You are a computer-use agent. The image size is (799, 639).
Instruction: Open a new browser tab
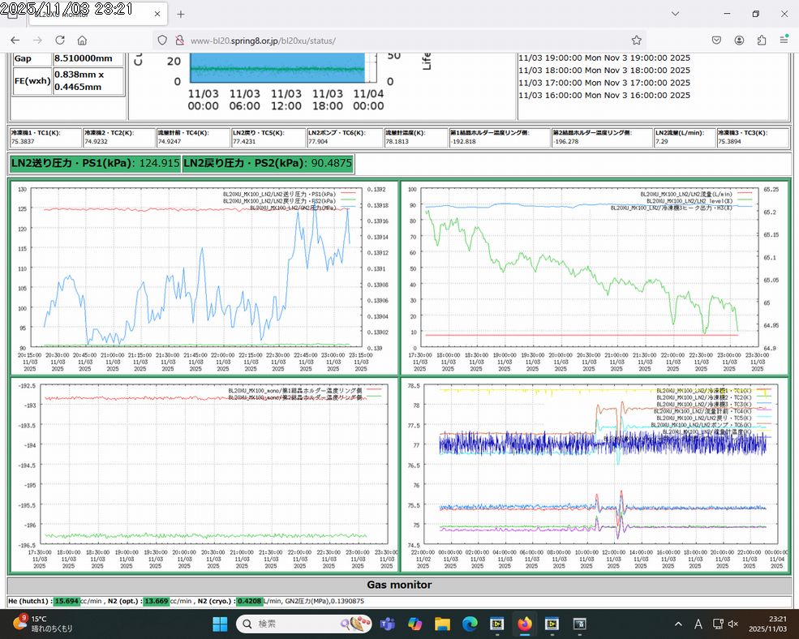click(180, 14)
